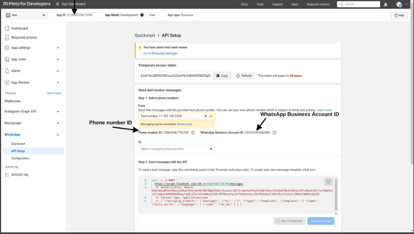Open Tools in top navigation
414x234 pixels.
260,4
